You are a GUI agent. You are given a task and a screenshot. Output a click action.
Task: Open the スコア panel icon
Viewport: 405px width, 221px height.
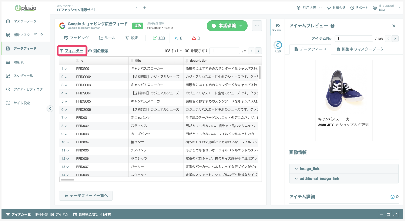(278, 47)
